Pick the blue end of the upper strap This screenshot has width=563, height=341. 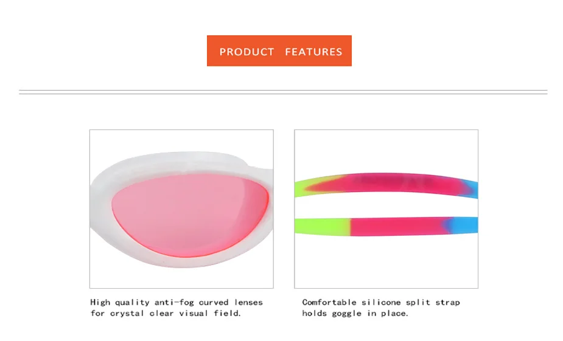pyautogui.click(x=471, y=188)
